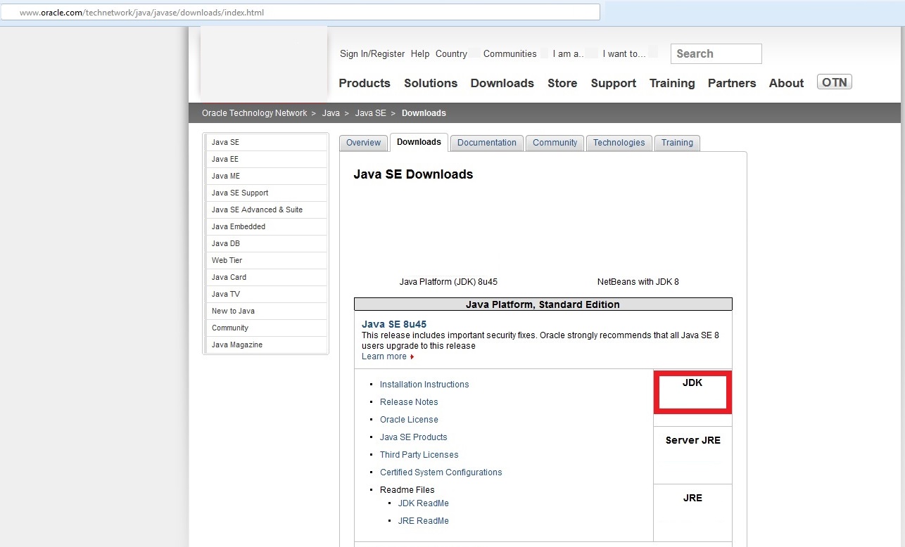Open JDK ReadMe link
The height and width of the screenshot is (547, 905).
[424, 503]
